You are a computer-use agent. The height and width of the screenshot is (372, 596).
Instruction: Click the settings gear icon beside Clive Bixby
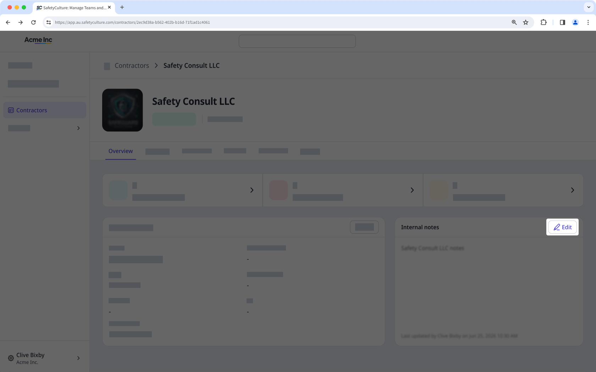[x=11, y=358]
